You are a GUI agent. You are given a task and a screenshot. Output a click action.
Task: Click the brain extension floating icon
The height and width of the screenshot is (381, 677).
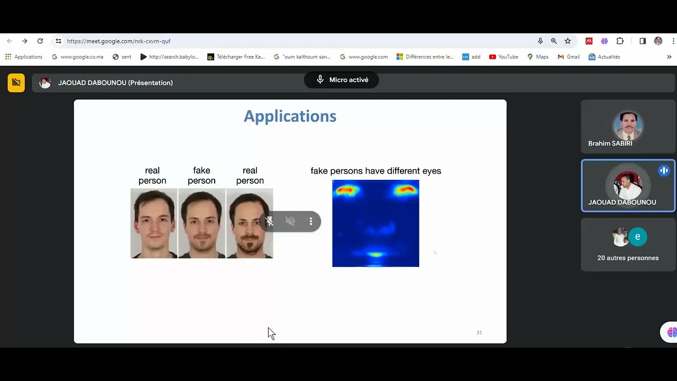(672, 332)
